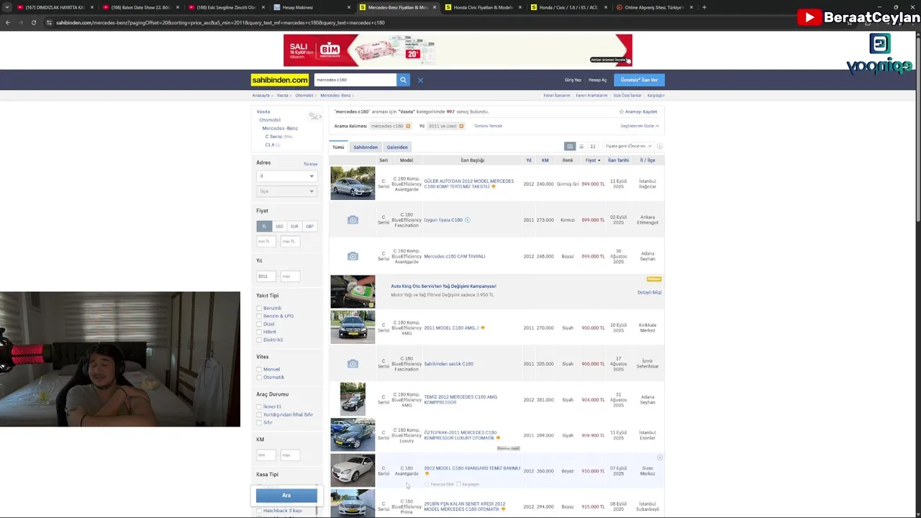Click the sahibinden.com yellow logo
Image resolution: width=921 pixels, height=518 pixels.
(x=280, y=80)
